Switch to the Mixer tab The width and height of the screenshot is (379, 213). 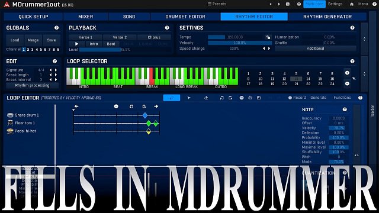tap(85, 17)
